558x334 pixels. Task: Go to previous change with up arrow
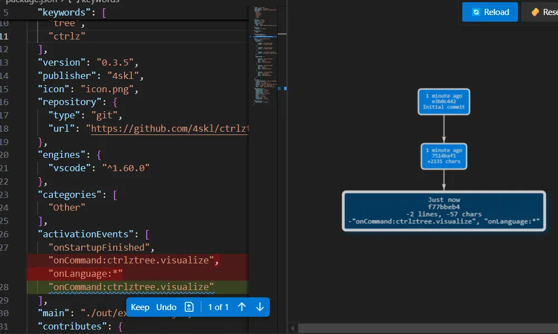pyautogui.click(x=241, y=307)
